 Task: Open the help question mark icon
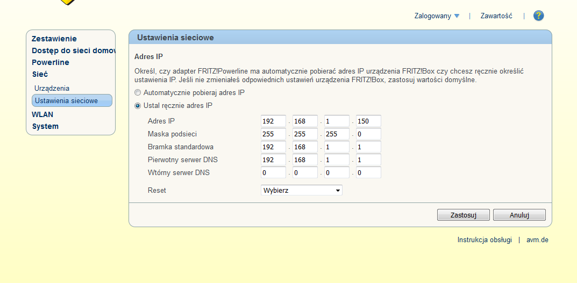click(x=538, y=16)
